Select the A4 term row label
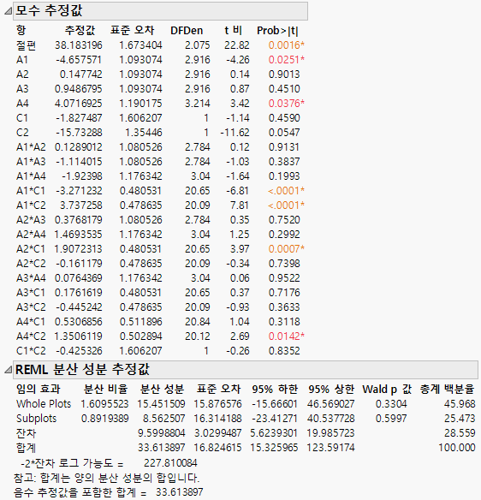This screenshot has width=481, height=500. coord(22,104)
